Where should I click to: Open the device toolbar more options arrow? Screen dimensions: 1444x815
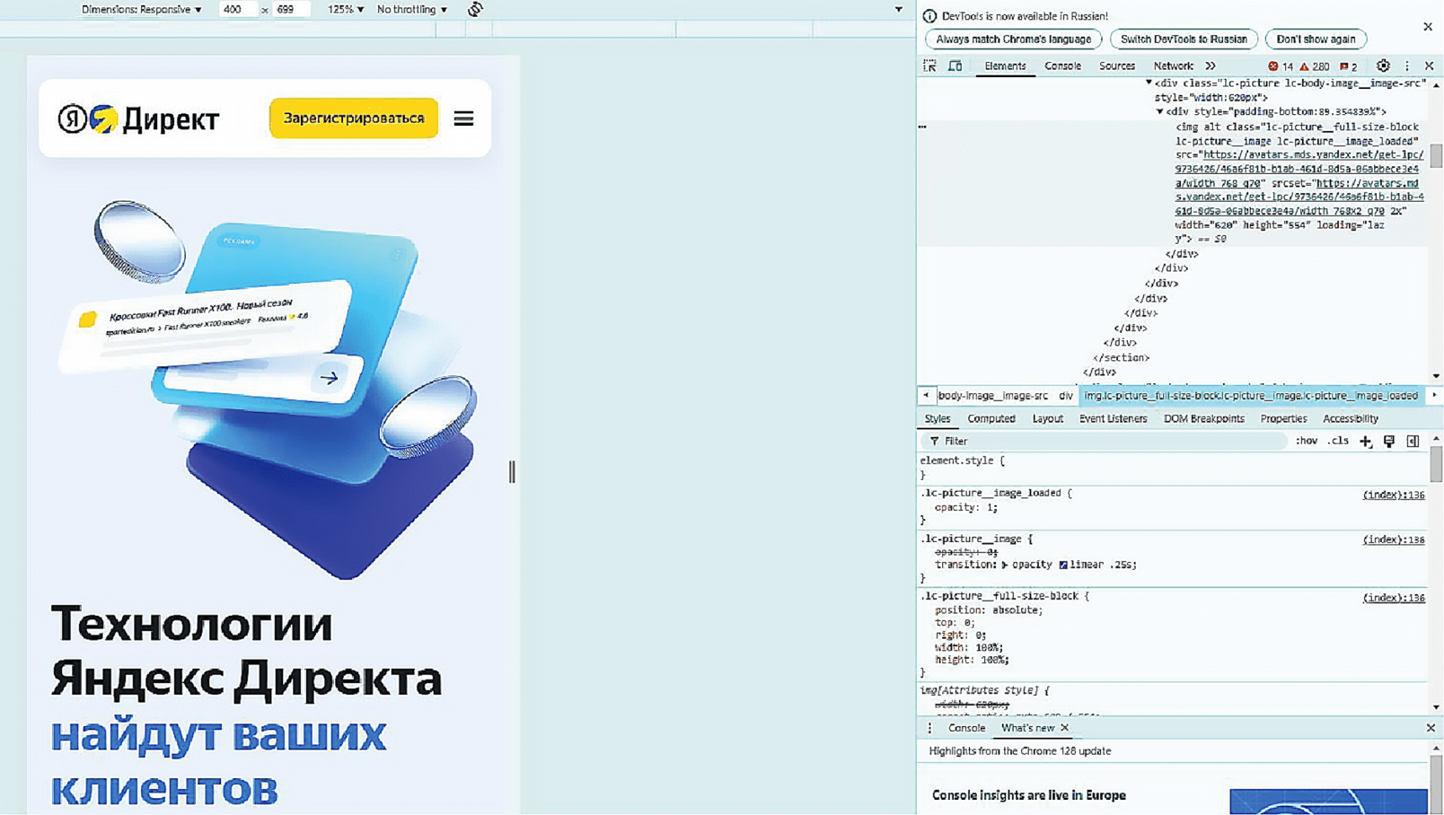pyautogui.click(x=899, y=10)
